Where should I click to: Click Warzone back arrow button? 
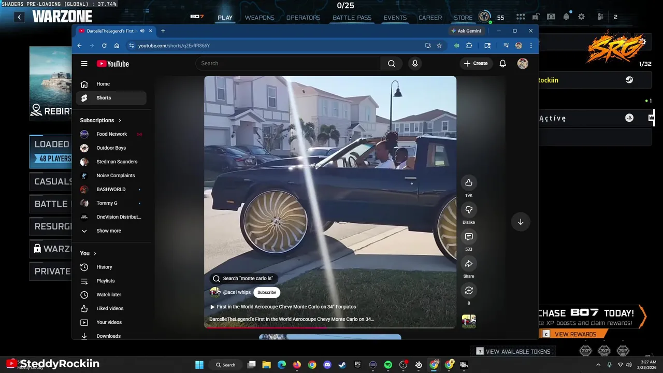(19, 17)
